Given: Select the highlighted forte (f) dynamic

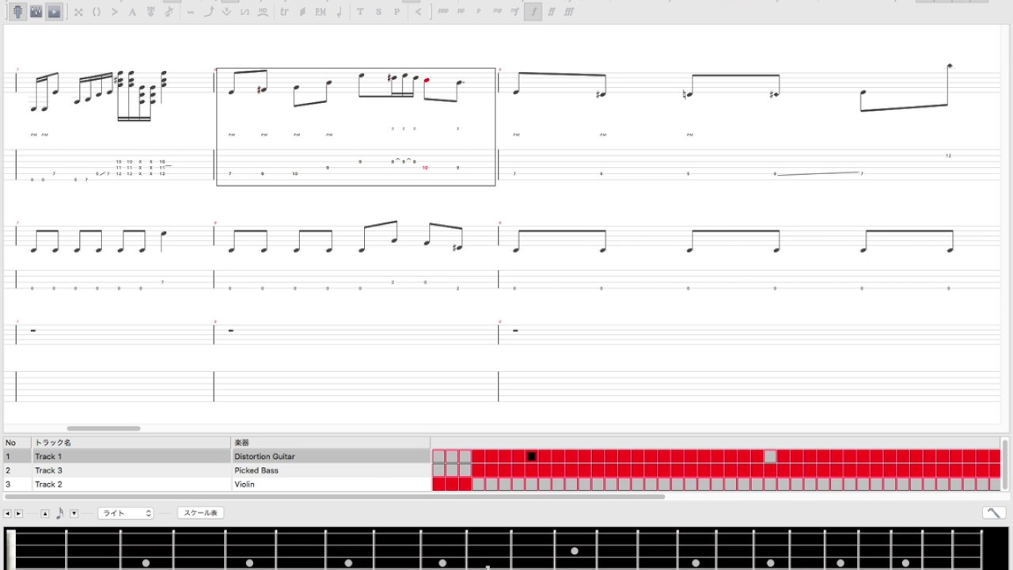Looking at the screenshot, I should pos(533,12).
